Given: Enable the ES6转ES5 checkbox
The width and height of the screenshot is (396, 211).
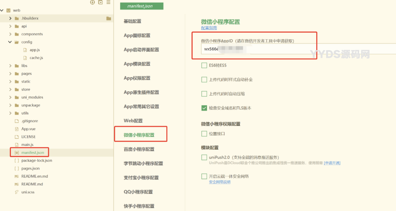Looking at the screenshot, I should tap(204, 65).
